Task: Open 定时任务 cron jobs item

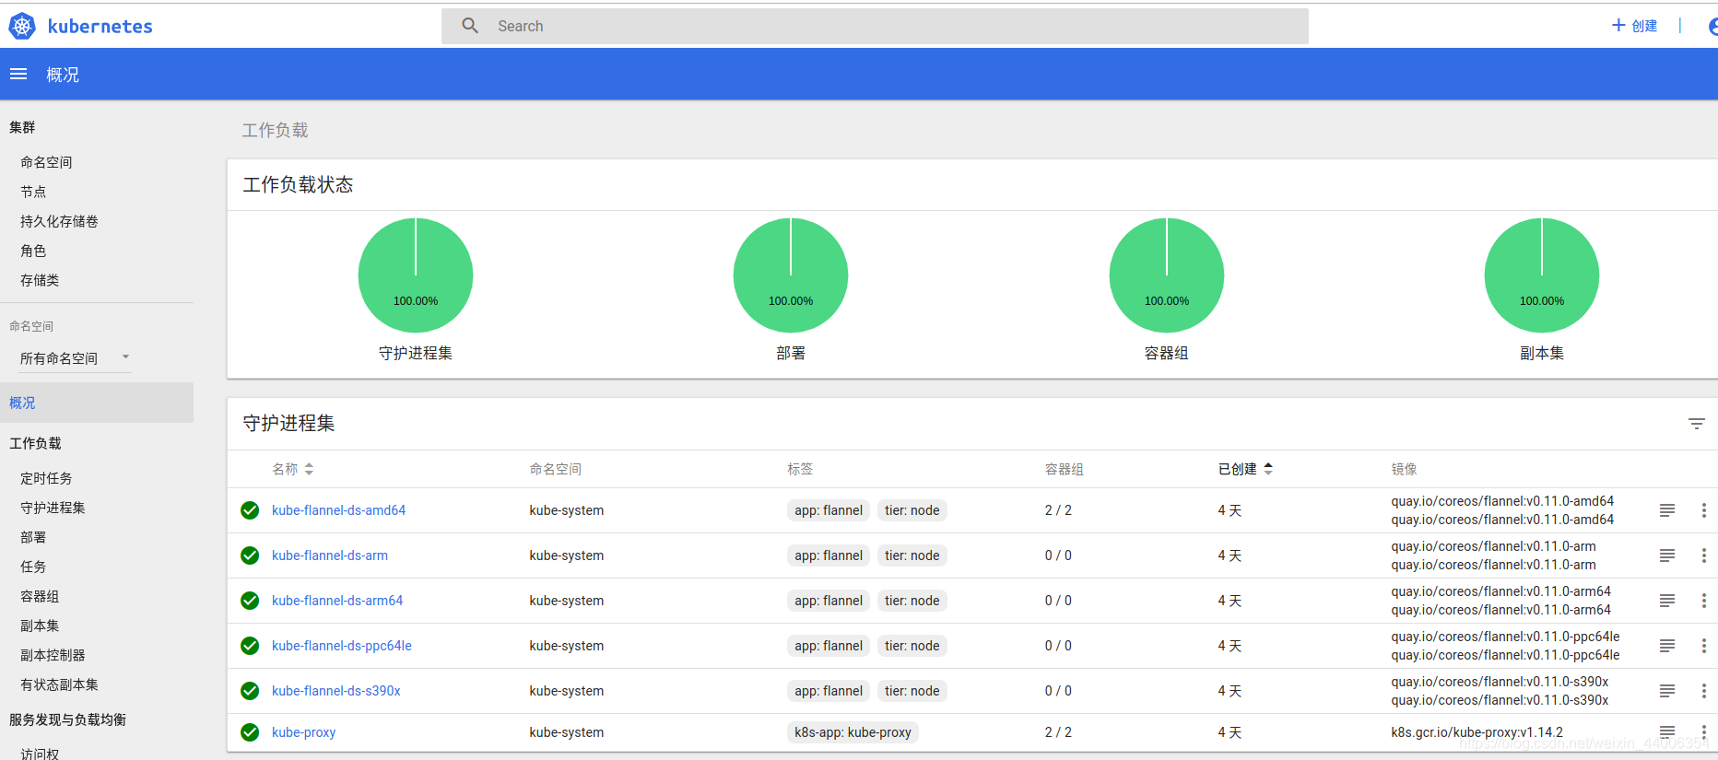Action: click(46, 478)
